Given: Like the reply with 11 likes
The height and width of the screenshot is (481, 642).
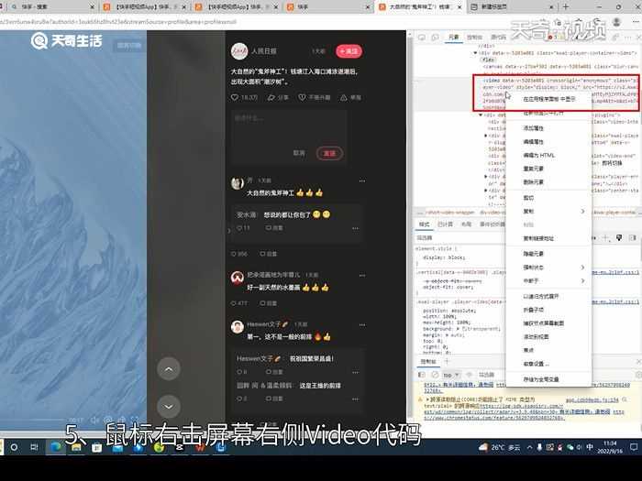Looking at the screenshot, I should (x=239, y=228).
